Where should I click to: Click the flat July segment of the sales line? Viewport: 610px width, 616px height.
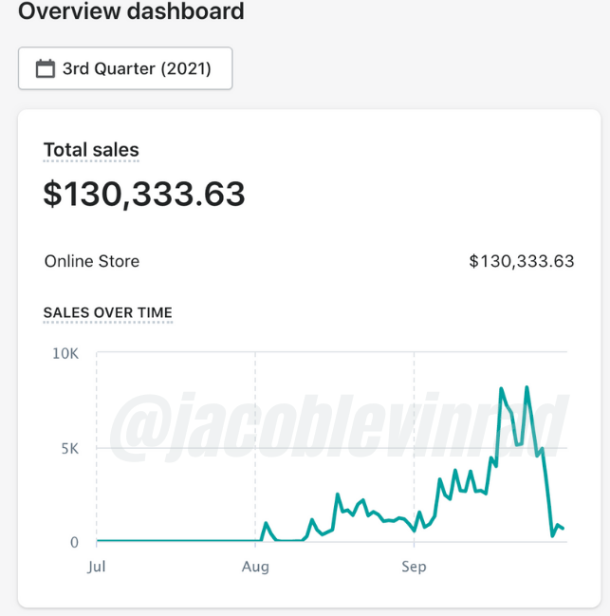click(176, 541)
